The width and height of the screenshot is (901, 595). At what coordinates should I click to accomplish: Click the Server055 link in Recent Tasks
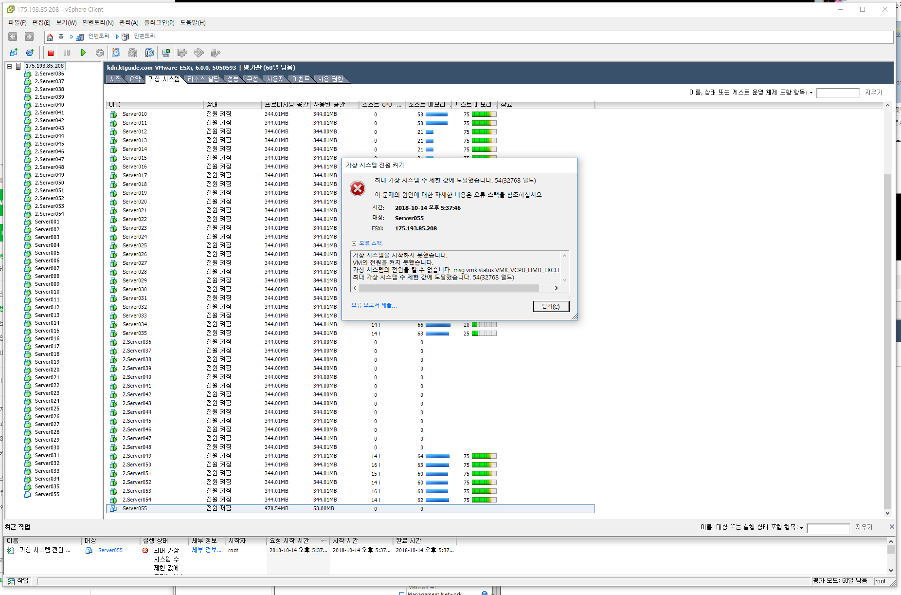pos(110,551)
